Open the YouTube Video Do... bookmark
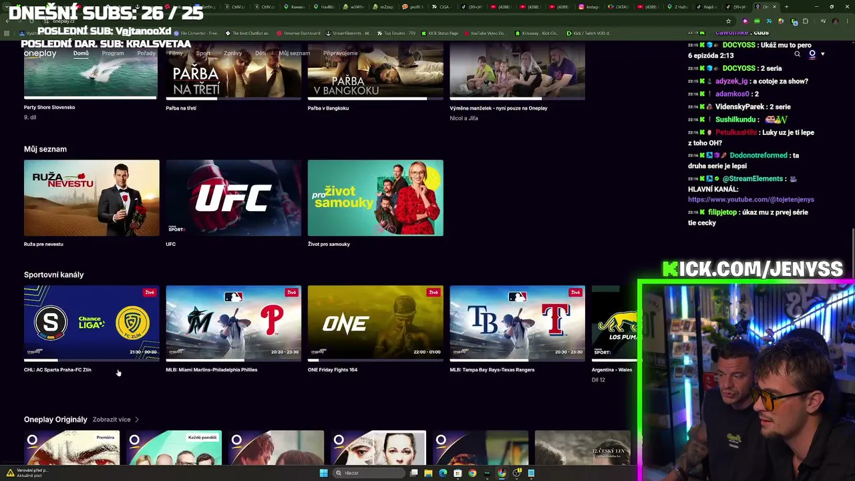855x481 pixels. 486,33
